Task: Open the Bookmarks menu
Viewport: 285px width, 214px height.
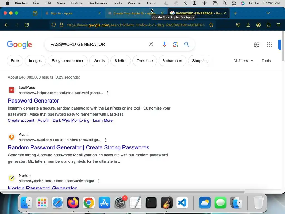Action: tap(98, 3)
